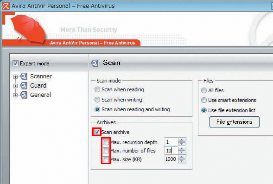This screenshot has height=184, width=273.
Task: Expand the Scanner tree node
Action: [x=15, y=76]
